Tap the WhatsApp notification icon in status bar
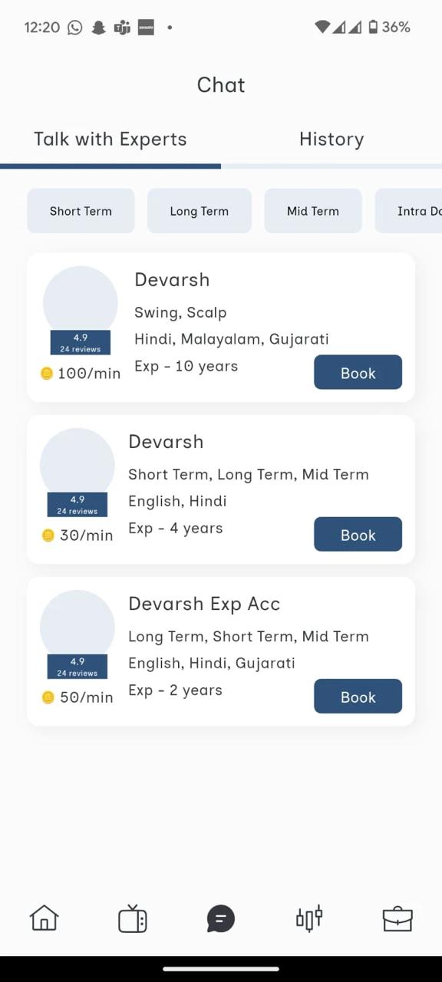Screen dimensions: 442x982 [74, 27]
